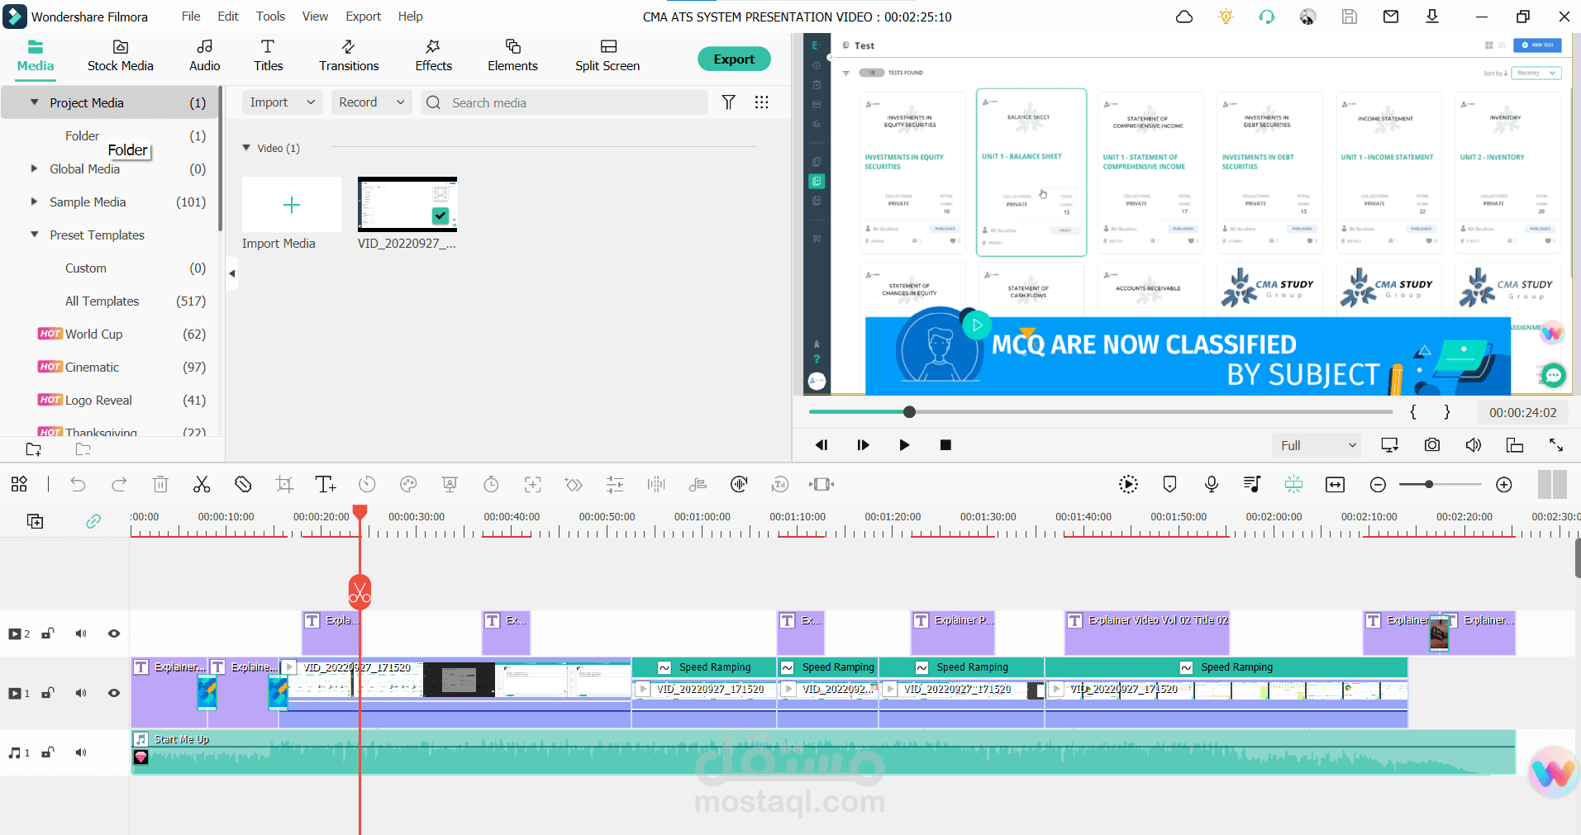Click the redo arrow icon
The image size is (1581, 835).
(x=119, y=485)
